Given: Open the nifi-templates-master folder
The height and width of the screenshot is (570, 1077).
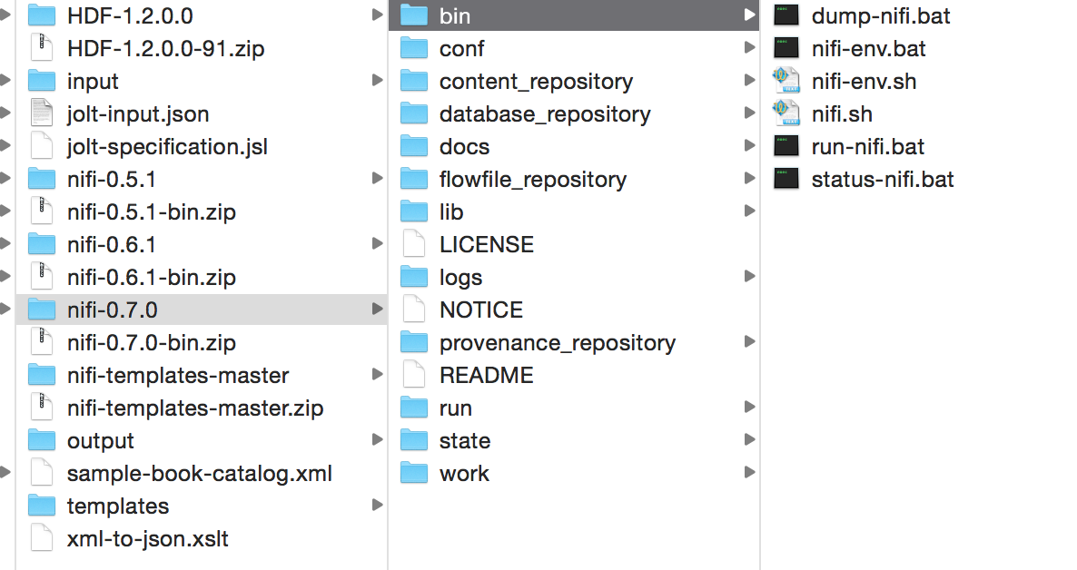Looking at the screenshot, I should (178, 376).
